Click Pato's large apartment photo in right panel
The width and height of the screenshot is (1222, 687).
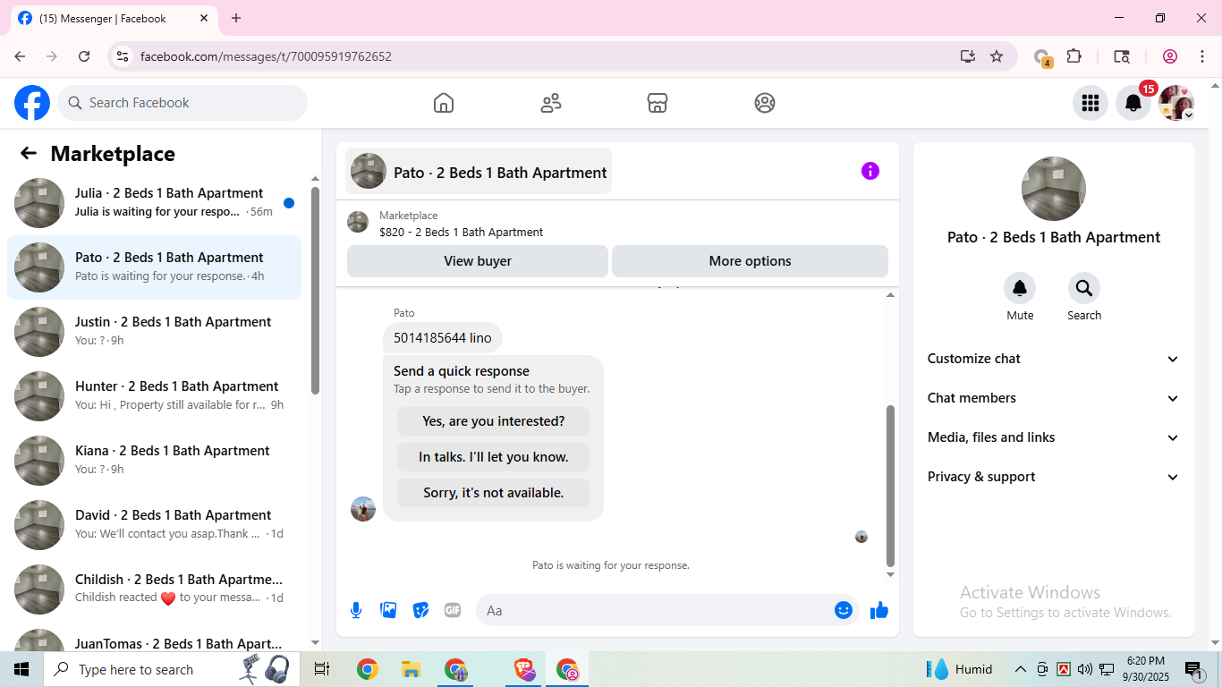1054,189
